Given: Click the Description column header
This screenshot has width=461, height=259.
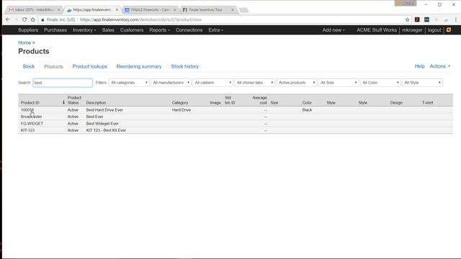Looking at the screenshot, I should [96, 103].
